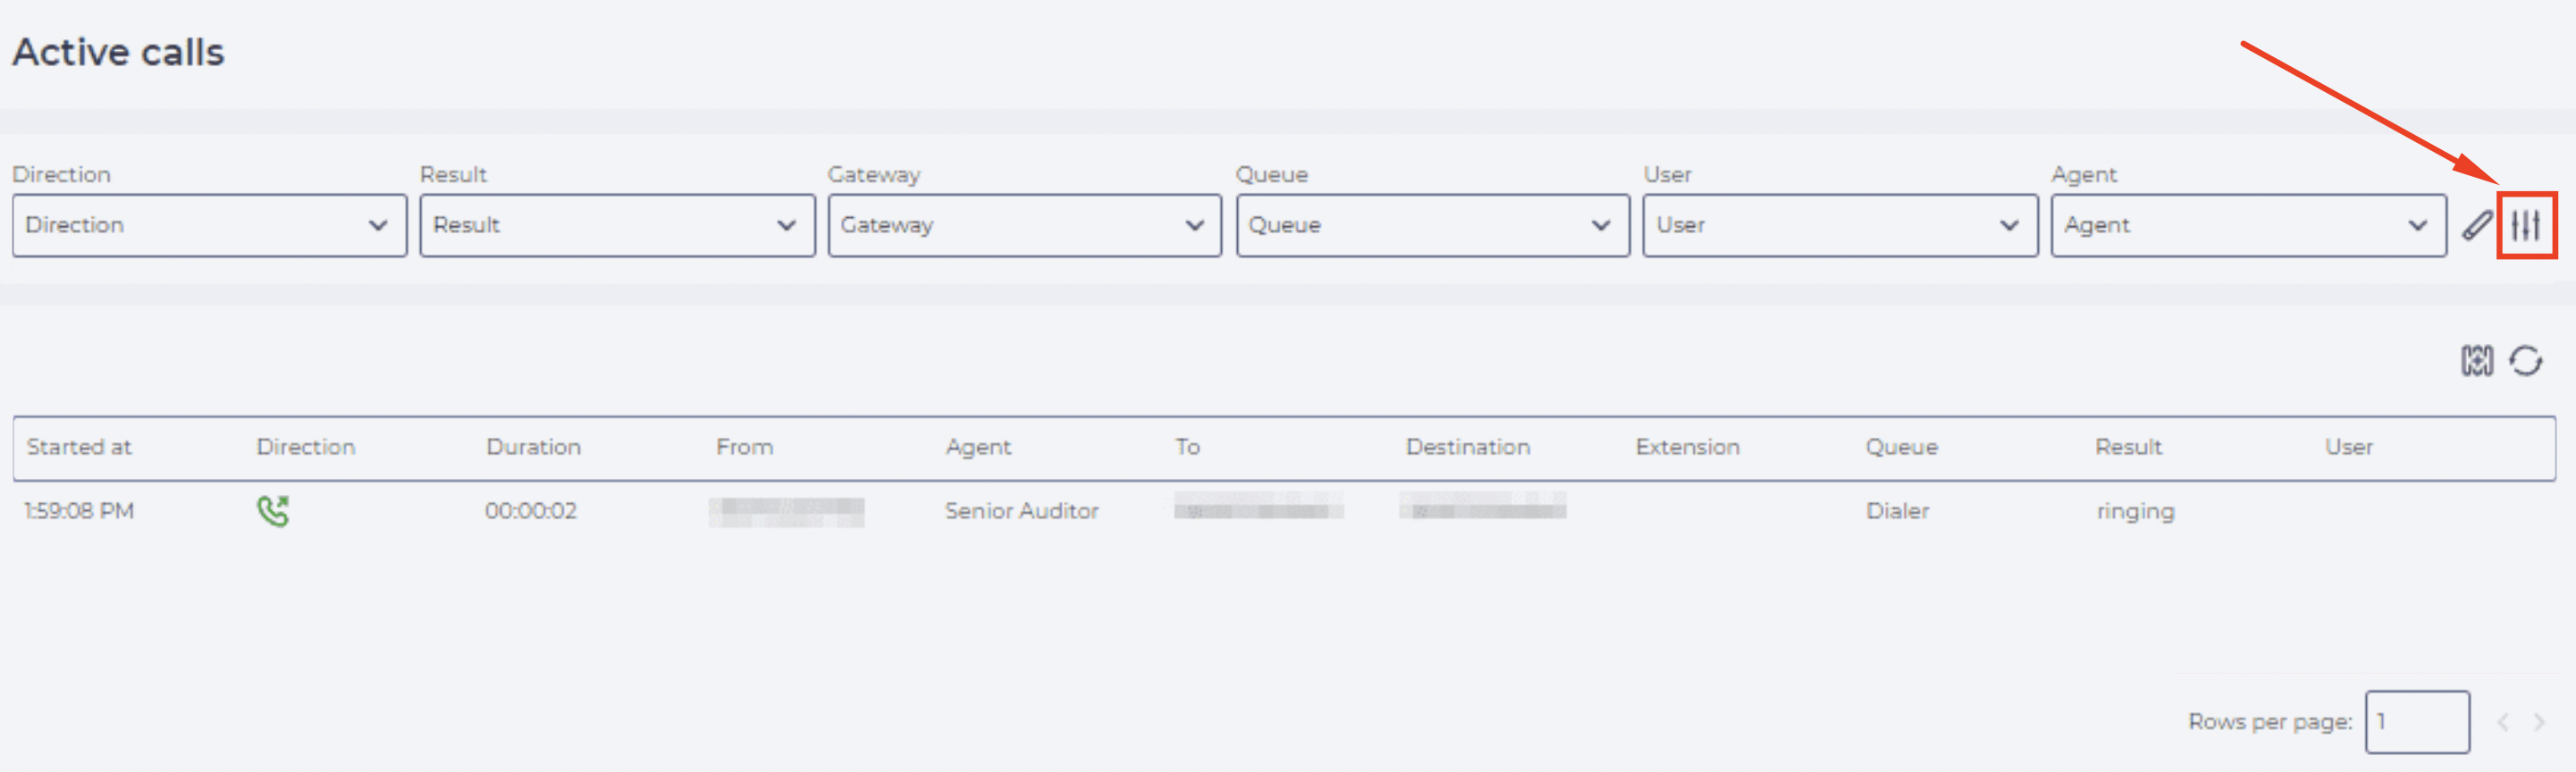The image size is (2576, 772).
Task: Refresh the active calls table
Action: pos(2526,360)
